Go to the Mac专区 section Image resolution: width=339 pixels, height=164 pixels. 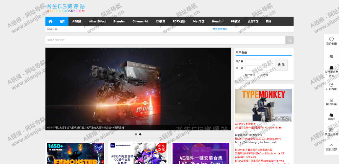pos(199,21)
